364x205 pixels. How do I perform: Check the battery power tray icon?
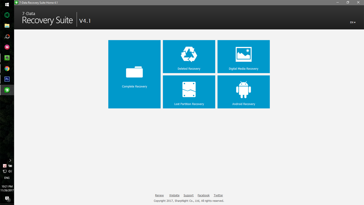[10, 166]
